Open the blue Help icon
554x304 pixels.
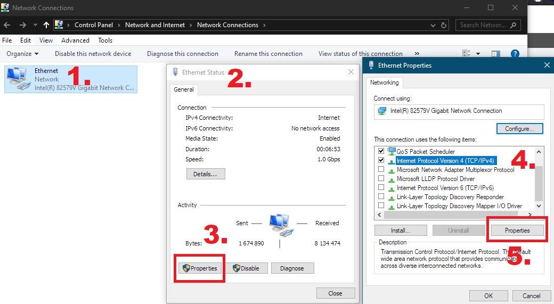[515, 54]
